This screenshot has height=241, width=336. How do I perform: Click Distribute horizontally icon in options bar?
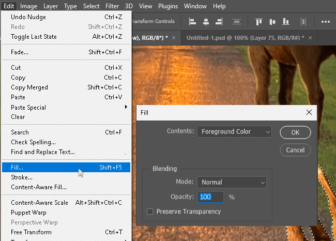tap(303, 22)
